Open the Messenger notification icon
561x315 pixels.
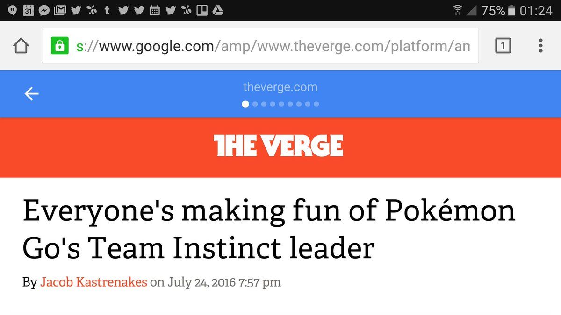(x=44, y=10)
